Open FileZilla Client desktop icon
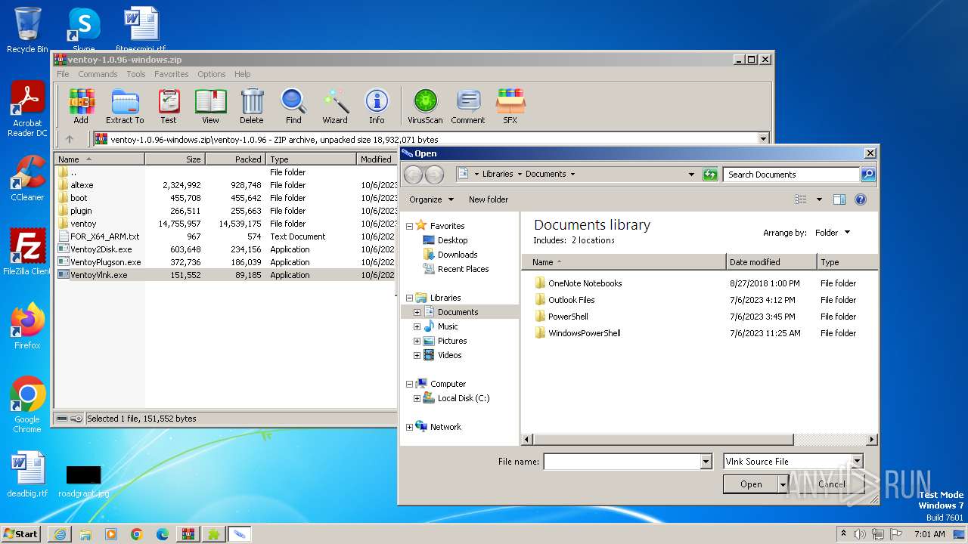Image resolution: width=968 pixels, height=544 pixels. (x=27, y=252)
